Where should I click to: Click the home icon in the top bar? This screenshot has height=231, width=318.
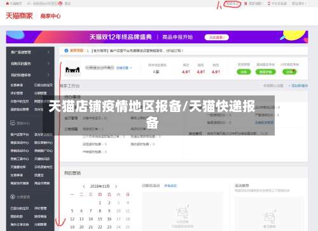click(8, 3)
